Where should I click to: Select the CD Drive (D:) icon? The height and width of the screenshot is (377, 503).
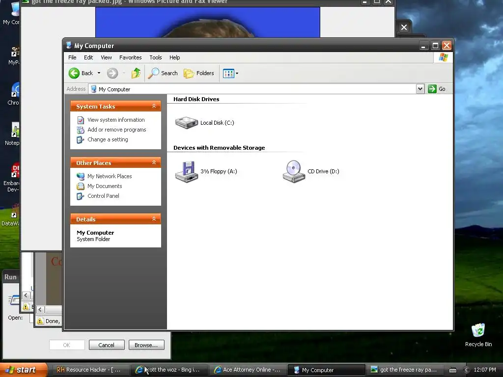(294, 172)
